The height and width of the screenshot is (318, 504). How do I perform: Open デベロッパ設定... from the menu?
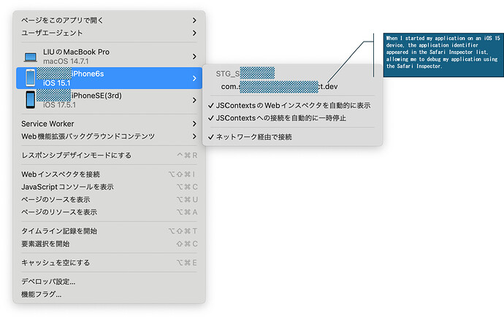(x=48, y=282)
